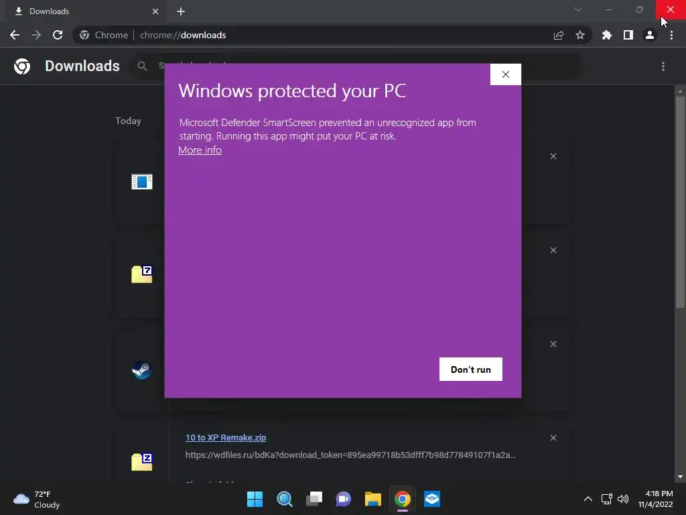Open the blue box app on taskbar
Screen dimensions: 686x515
(432, 499)
